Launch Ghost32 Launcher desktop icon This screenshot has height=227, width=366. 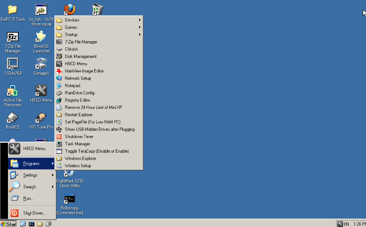[41, 43]
